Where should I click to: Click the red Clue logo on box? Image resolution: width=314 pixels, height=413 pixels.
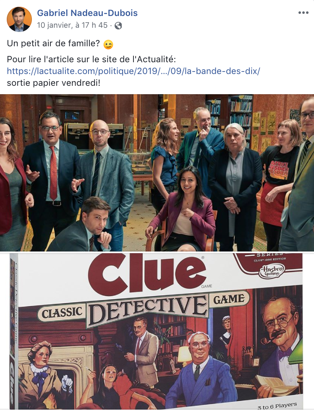tap(147, 275)
